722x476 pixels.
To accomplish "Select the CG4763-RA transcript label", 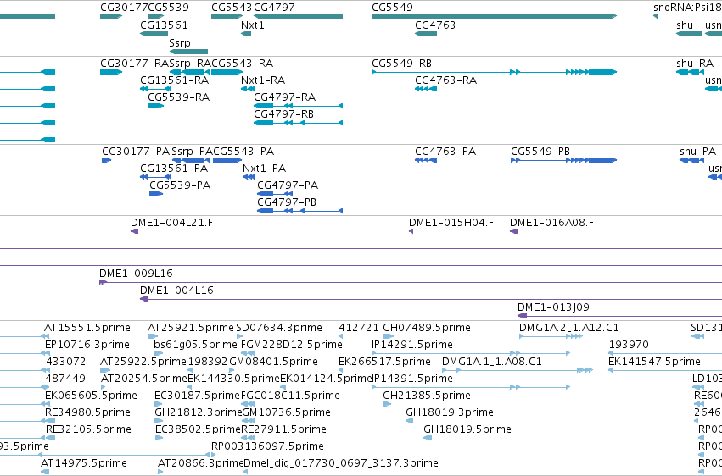I will [x=445, y=80].
